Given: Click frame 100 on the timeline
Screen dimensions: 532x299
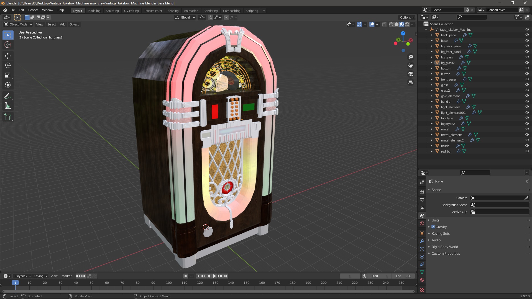Looking at the screenshot, I should [x=169, y=283].
